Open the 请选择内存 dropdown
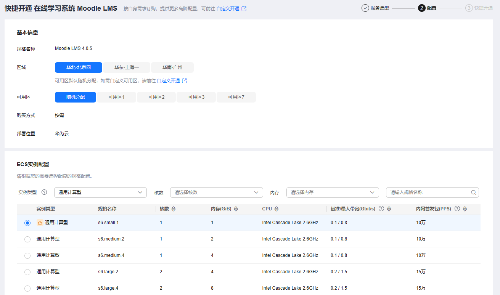The height and width of the screenshot is (295, 500). (333, 192)
